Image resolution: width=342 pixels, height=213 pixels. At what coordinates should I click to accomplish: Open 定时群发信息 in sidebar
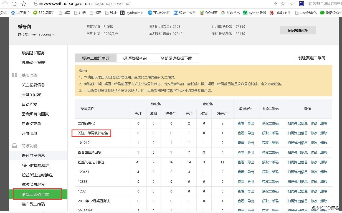(33, 156)
